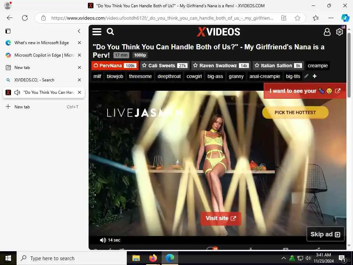Click the scrollbar down arrow

pyautogui.click(x=349, y=245)
